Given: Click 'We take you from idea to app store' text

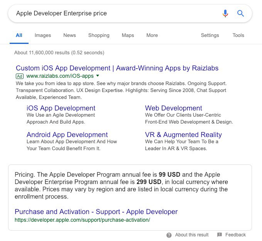Looking at the screenshot, I should [56, 83].
